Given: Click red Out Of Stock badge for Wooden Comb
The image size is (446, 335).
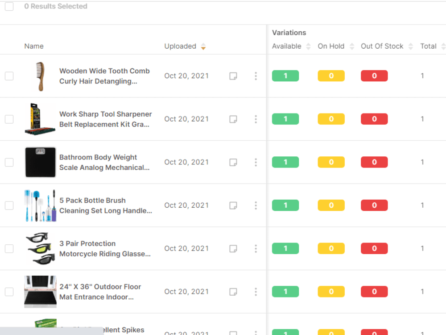Looking at the screenshot, I should [374, 76].
